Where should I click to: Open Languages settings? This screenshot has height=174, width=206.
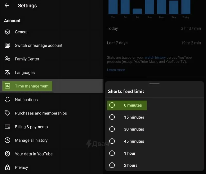click(52, 73)
